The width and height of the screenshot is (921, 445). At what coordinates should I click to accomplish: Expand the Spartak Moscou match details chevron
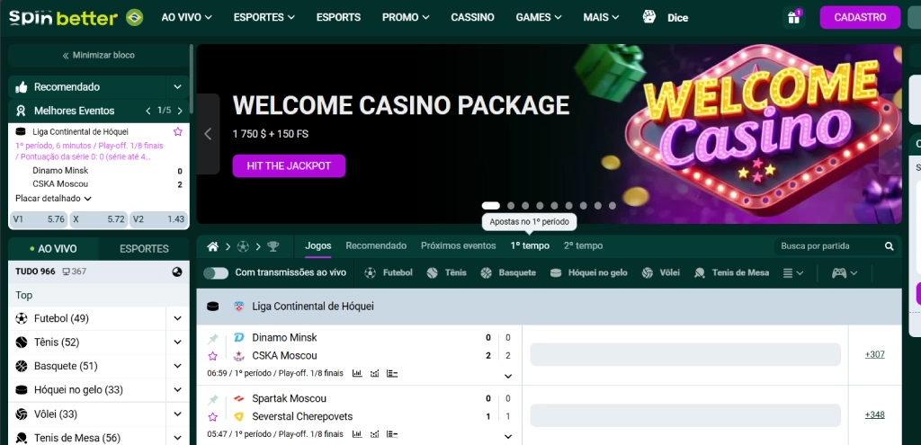click(x=508, y=437)
